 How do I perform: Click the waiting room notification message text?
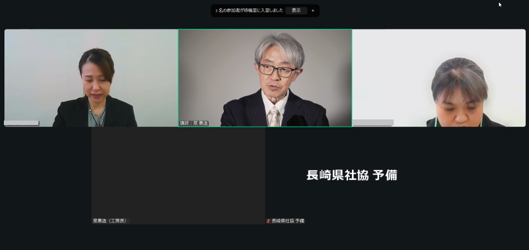pyautogui.click(x=251, y=11)
